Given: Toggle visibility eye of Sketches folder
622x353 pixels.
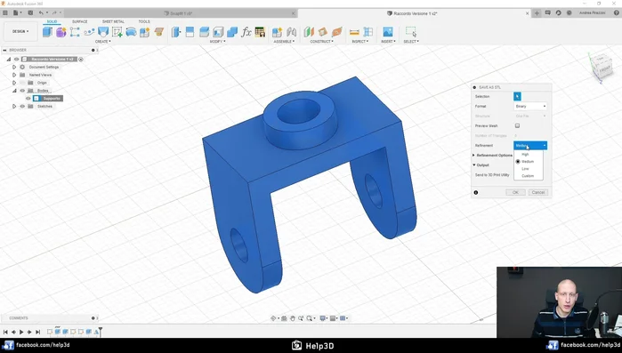Looking at the screenshot, I should point(22,106).
